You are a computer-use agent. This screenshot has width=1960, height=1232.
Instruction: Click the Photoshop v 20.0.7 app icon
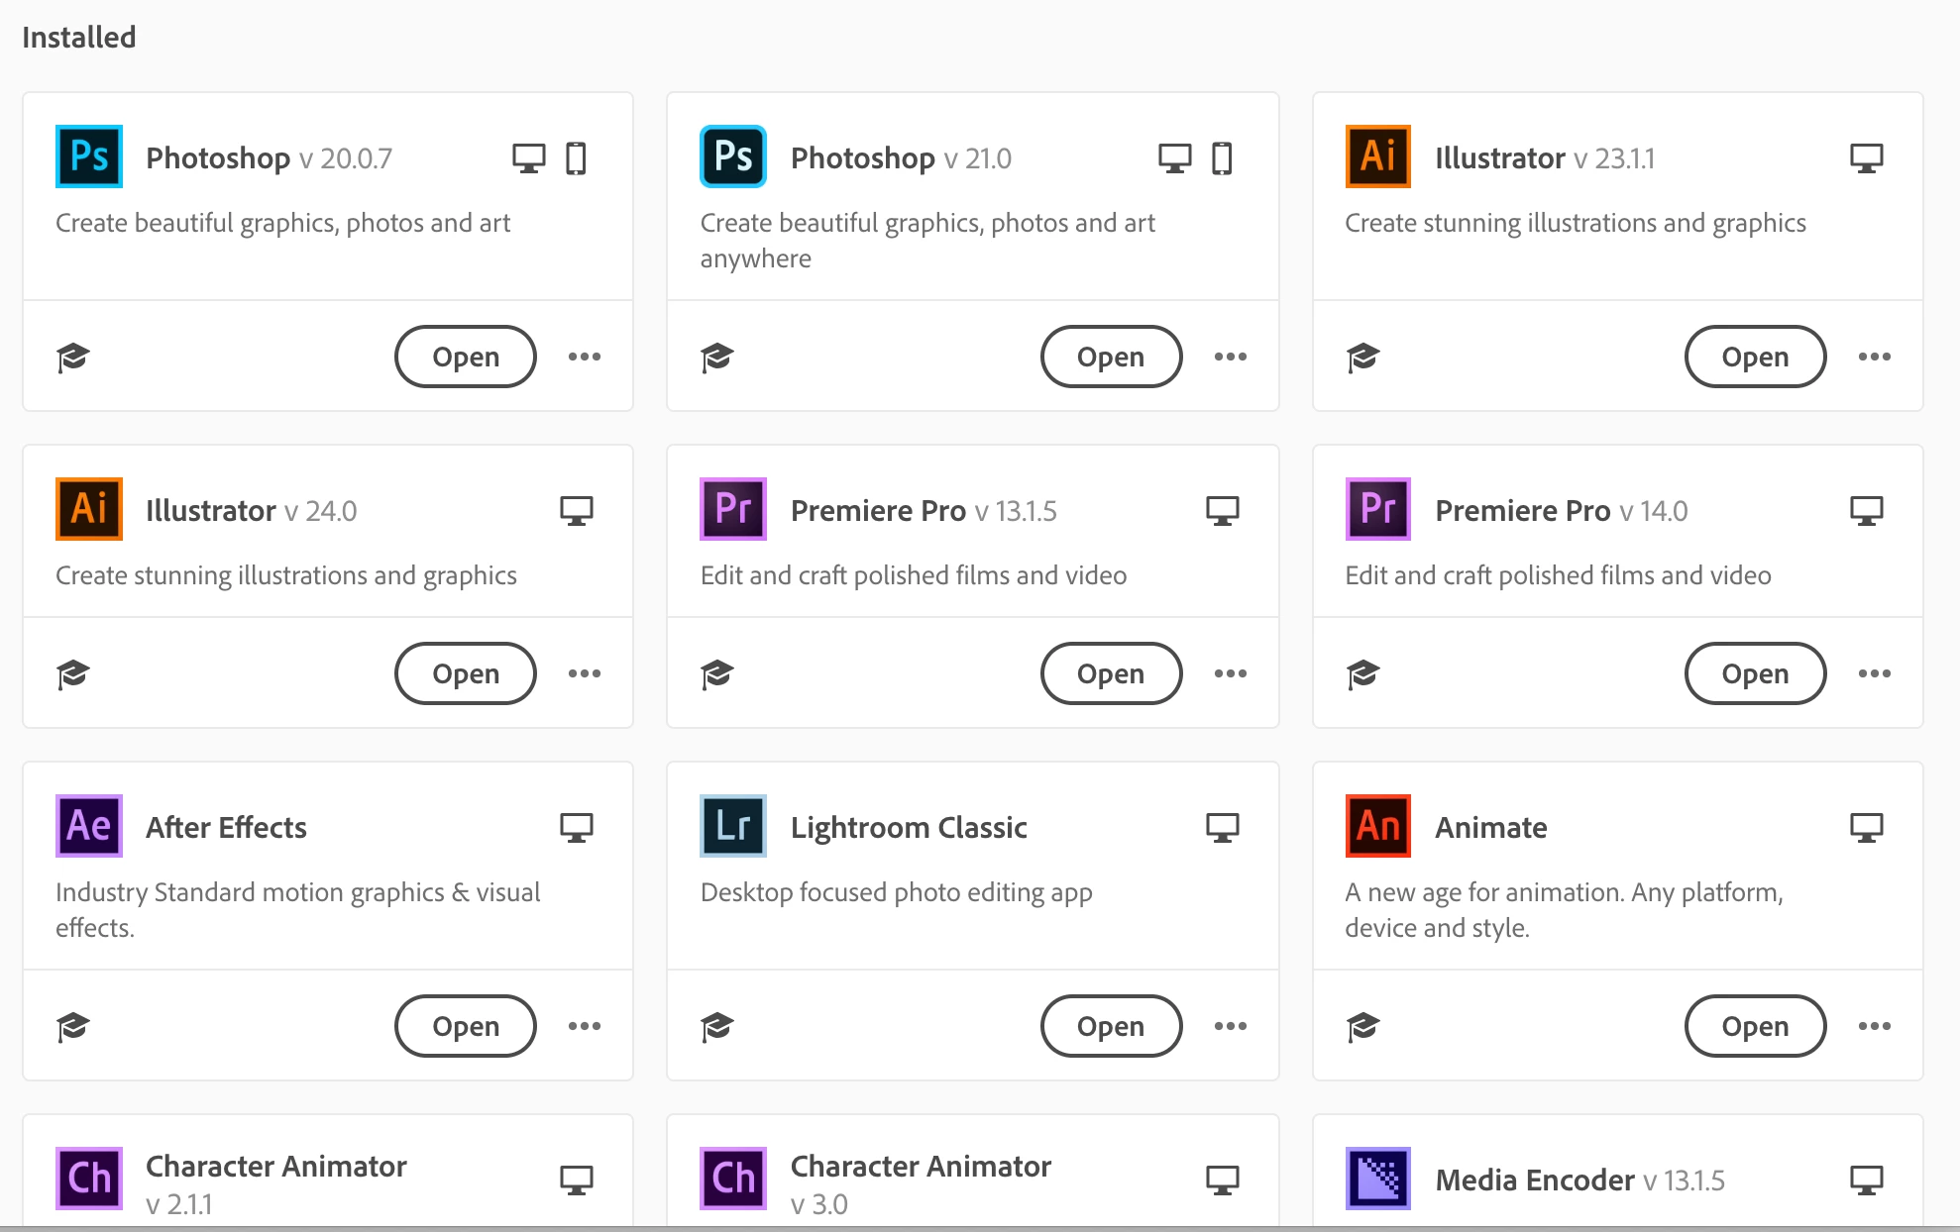[x=88, y=156]
